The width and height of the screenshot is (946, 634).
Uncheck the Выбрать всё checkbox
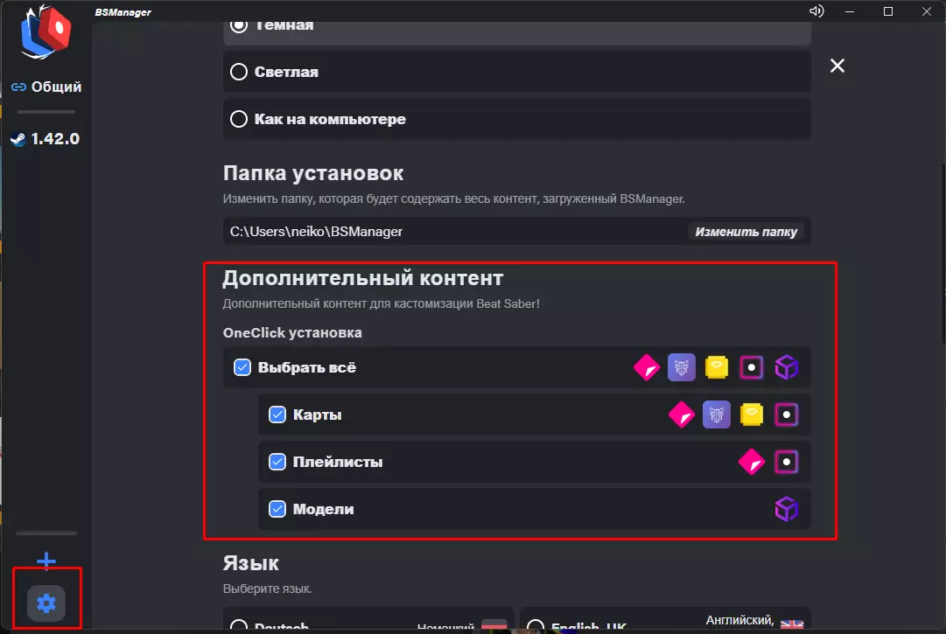(x=242, y=367)
